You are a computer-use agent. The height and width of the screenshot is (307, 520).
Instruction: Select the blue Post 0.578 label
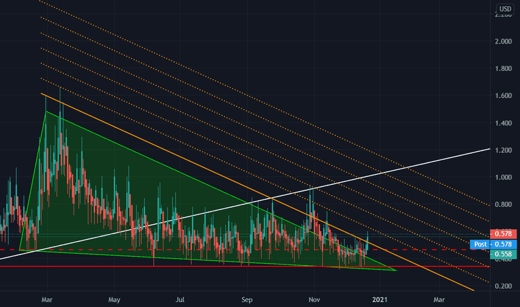pyautogui.click(x=493, y=244)
